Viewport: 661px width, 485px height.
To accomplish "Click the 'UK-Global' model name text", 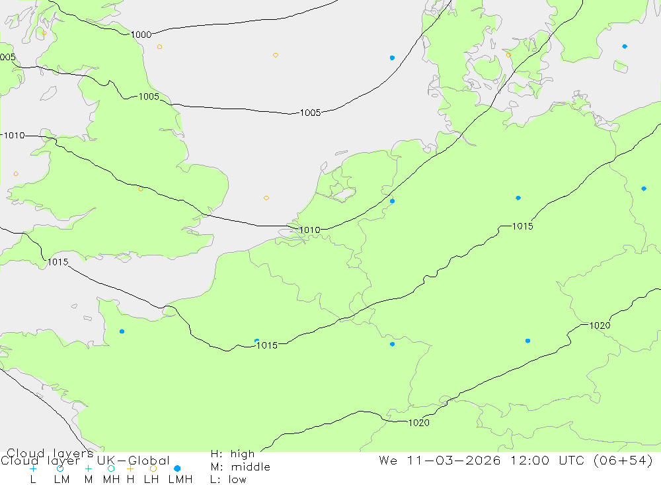I will [134, 461].
